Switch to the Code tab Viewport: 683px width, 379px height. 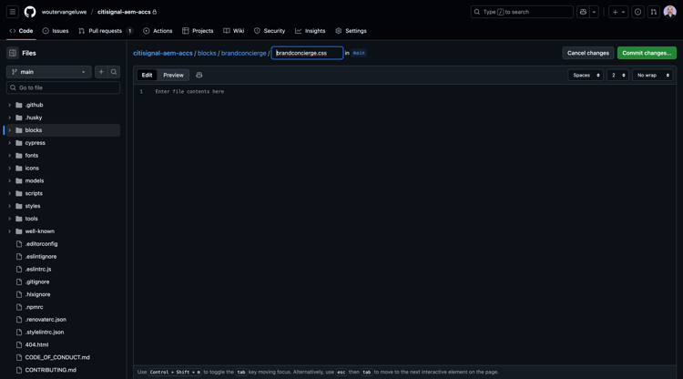21,31
